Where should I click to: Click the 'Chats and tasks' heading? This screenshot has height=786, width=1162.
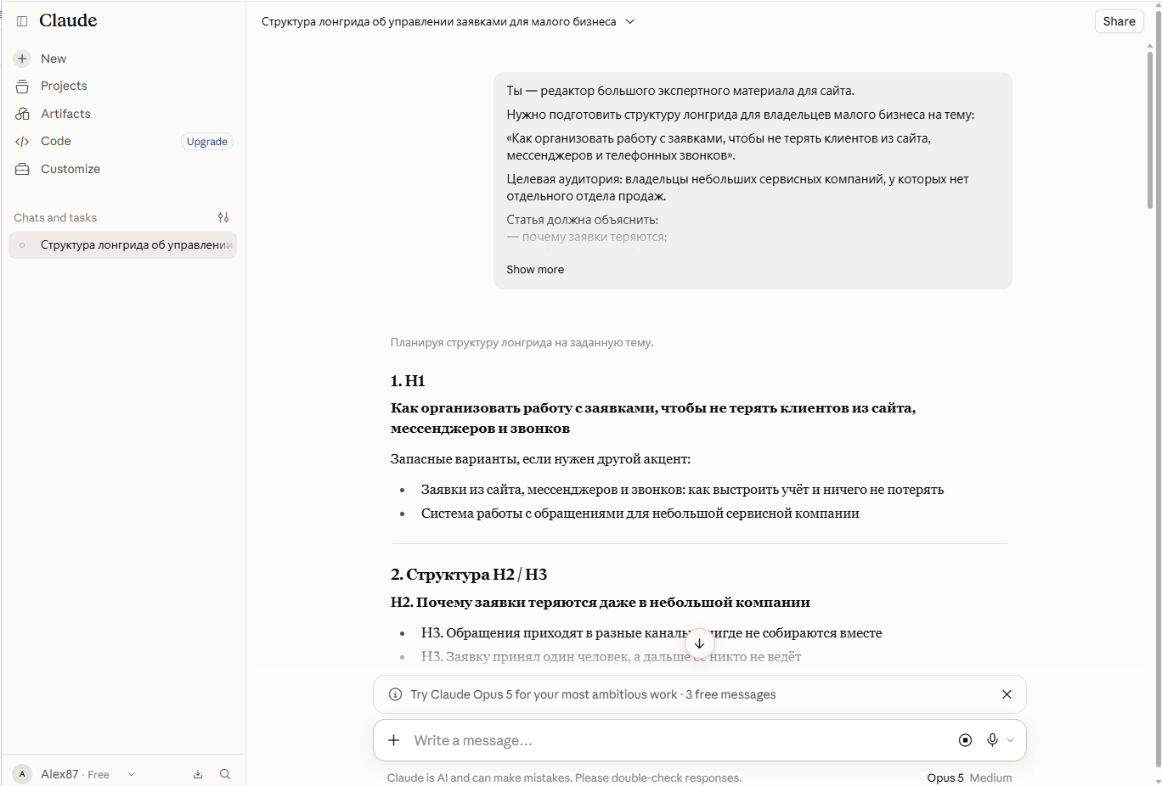55,217
